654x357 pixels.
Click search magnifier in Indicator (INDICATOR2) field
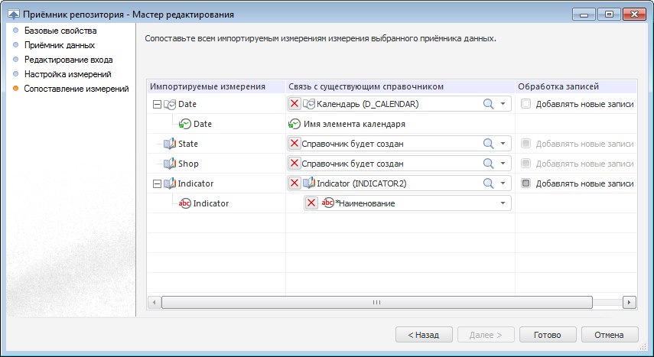coord(489,183)
